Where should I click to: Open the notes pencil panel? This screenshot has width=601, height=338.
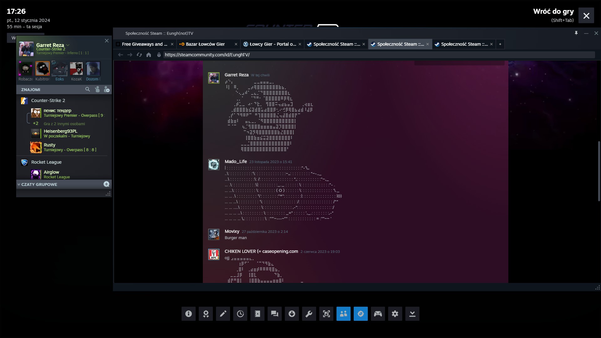[223, 314]
